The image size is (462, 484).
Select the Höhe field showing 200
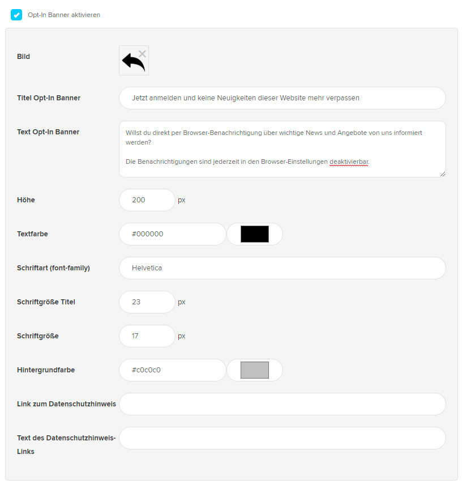click(147, 200)
